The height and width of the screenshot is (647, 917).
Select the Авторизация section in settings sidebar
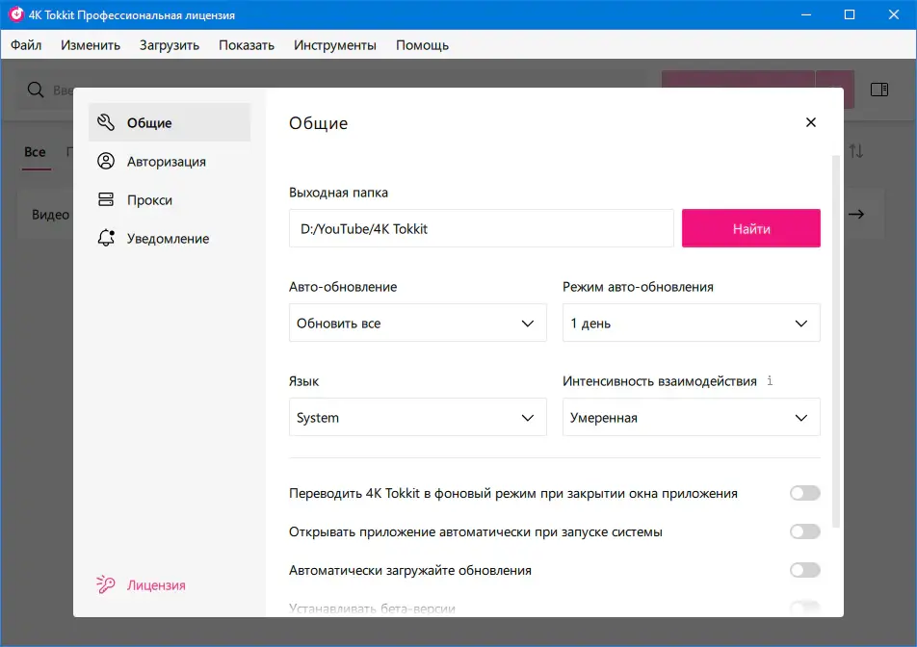tap(167, 161)
